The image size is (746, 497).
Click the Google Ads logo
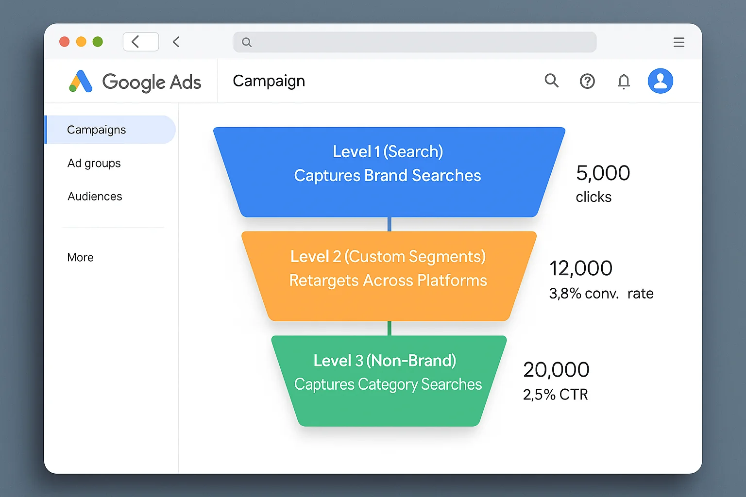137,82
